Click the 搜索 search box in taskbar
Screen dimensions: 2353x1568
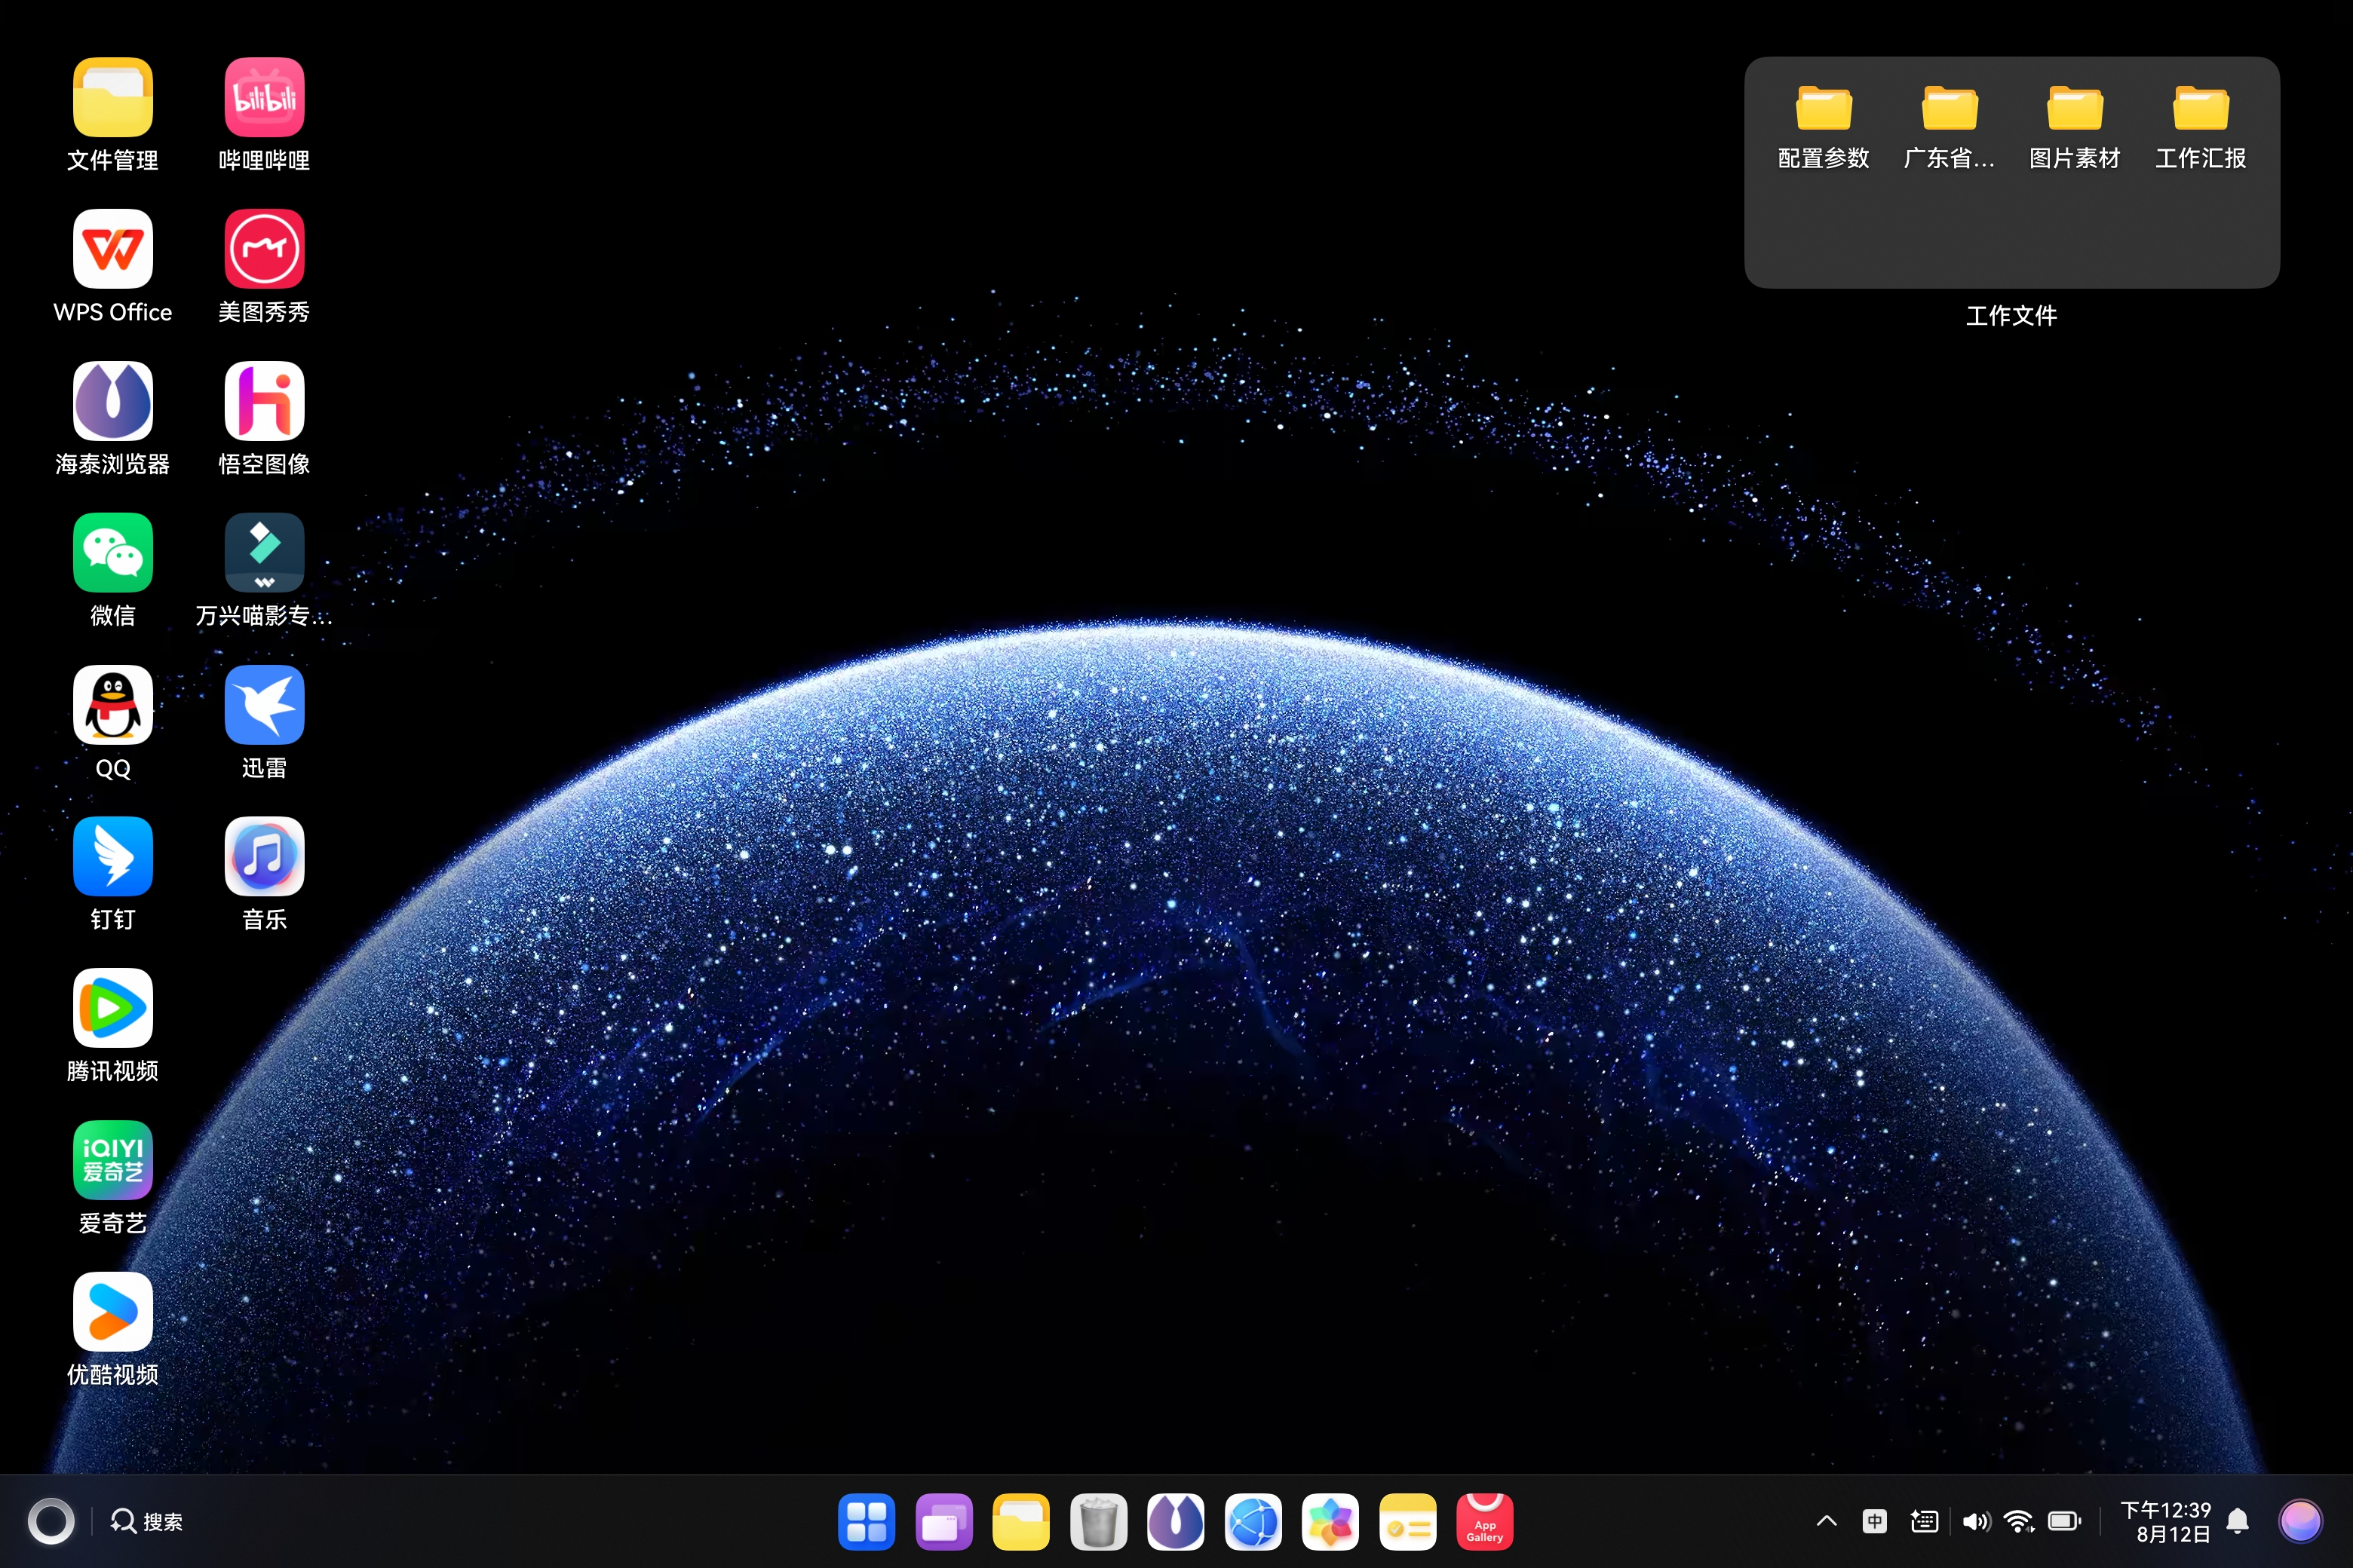146,1522
